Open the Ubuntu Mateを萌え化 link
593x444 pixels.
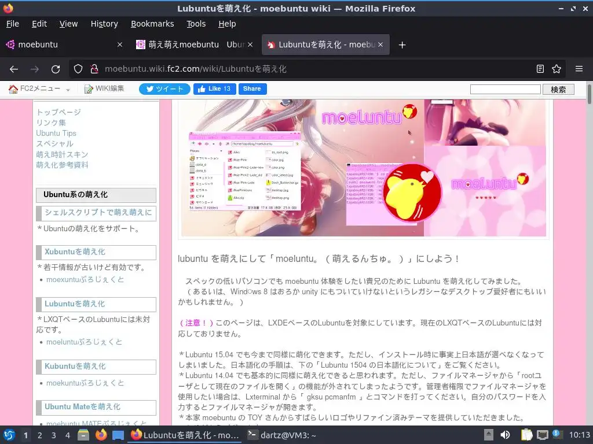(x=82, y=407)
